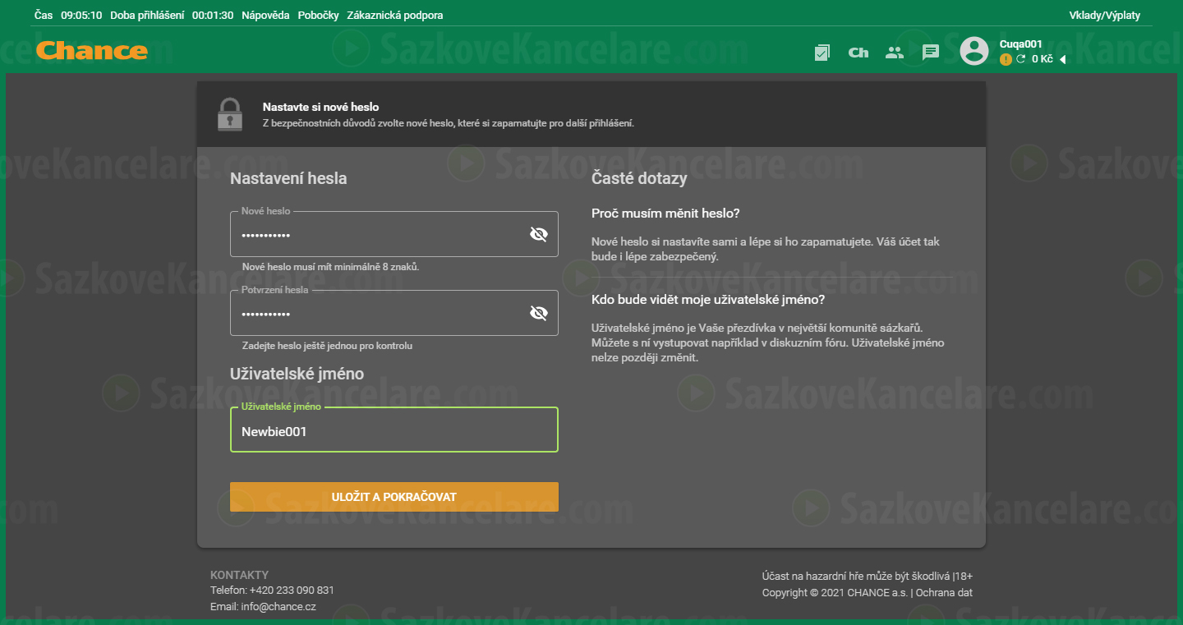This screenshot has width=1183, height=625.
Task: Click the Ch icon in header
Action: 858,53
